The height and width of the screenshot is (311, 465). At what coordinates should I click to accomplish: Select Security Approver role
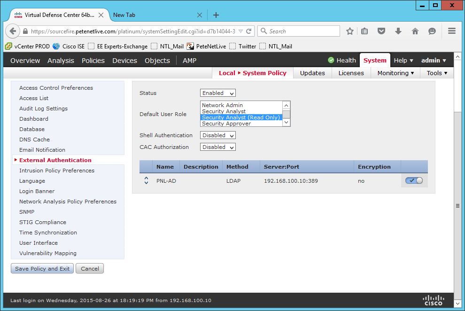(x=241, y=124)
